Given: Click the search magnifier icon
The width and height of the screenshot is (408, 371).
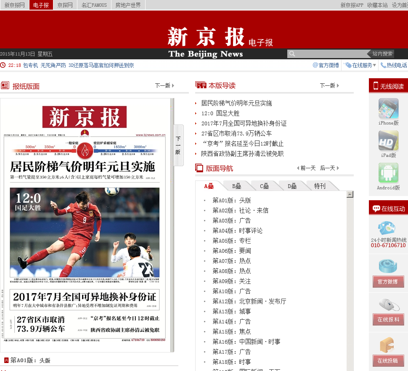Looking at the screenshot, I should tap(292, 54).
